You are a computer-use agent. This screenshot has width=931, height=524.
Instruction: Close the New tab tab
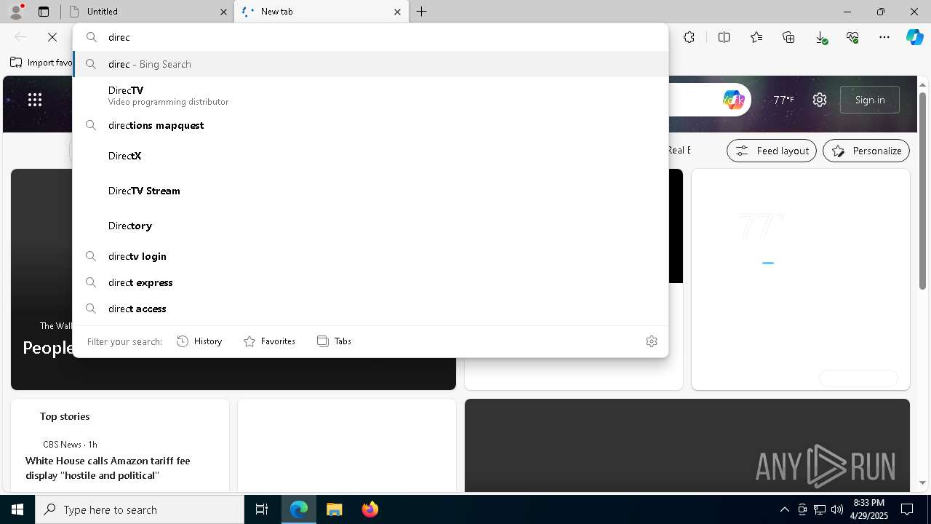(397, 12)
